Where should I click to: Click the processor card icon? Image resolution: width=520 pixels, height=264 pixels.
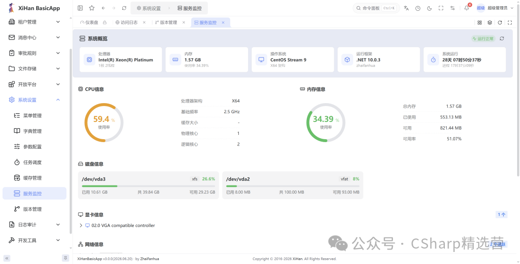click(89, 60)
